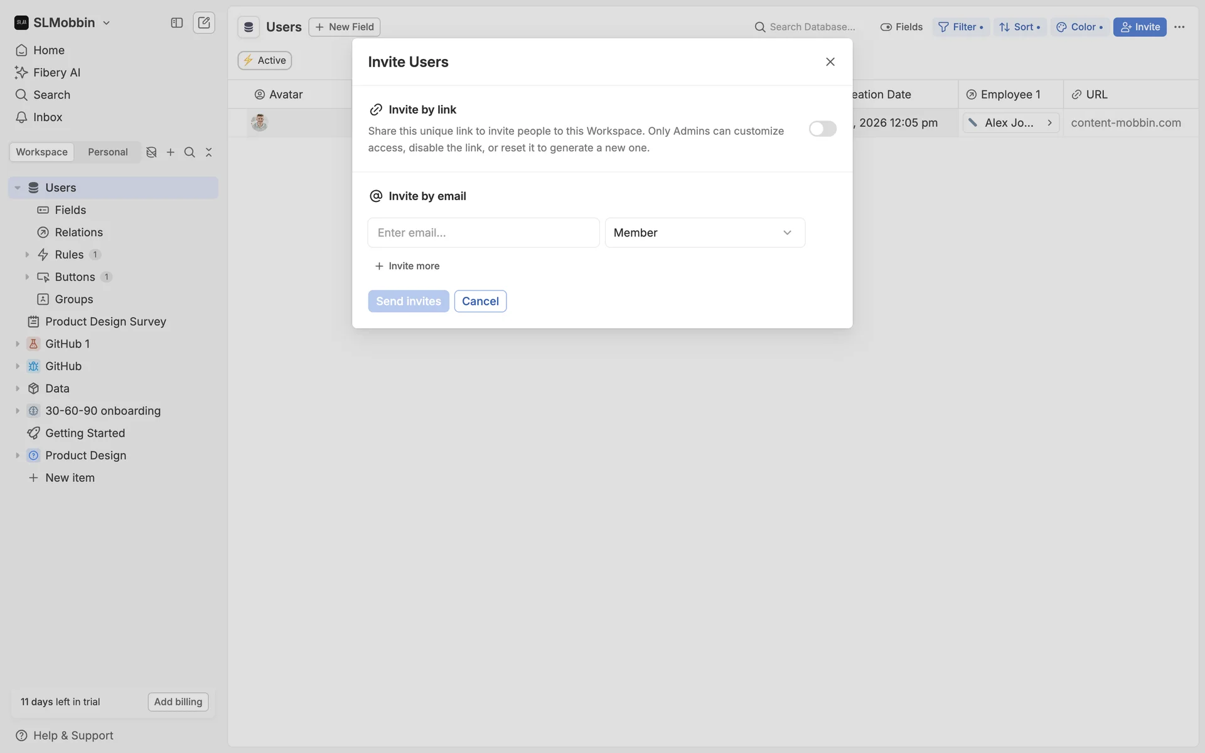Viewport: 1205px width, 753px height.
Task: Switch to the Personal tab
Action: [107, 152]
